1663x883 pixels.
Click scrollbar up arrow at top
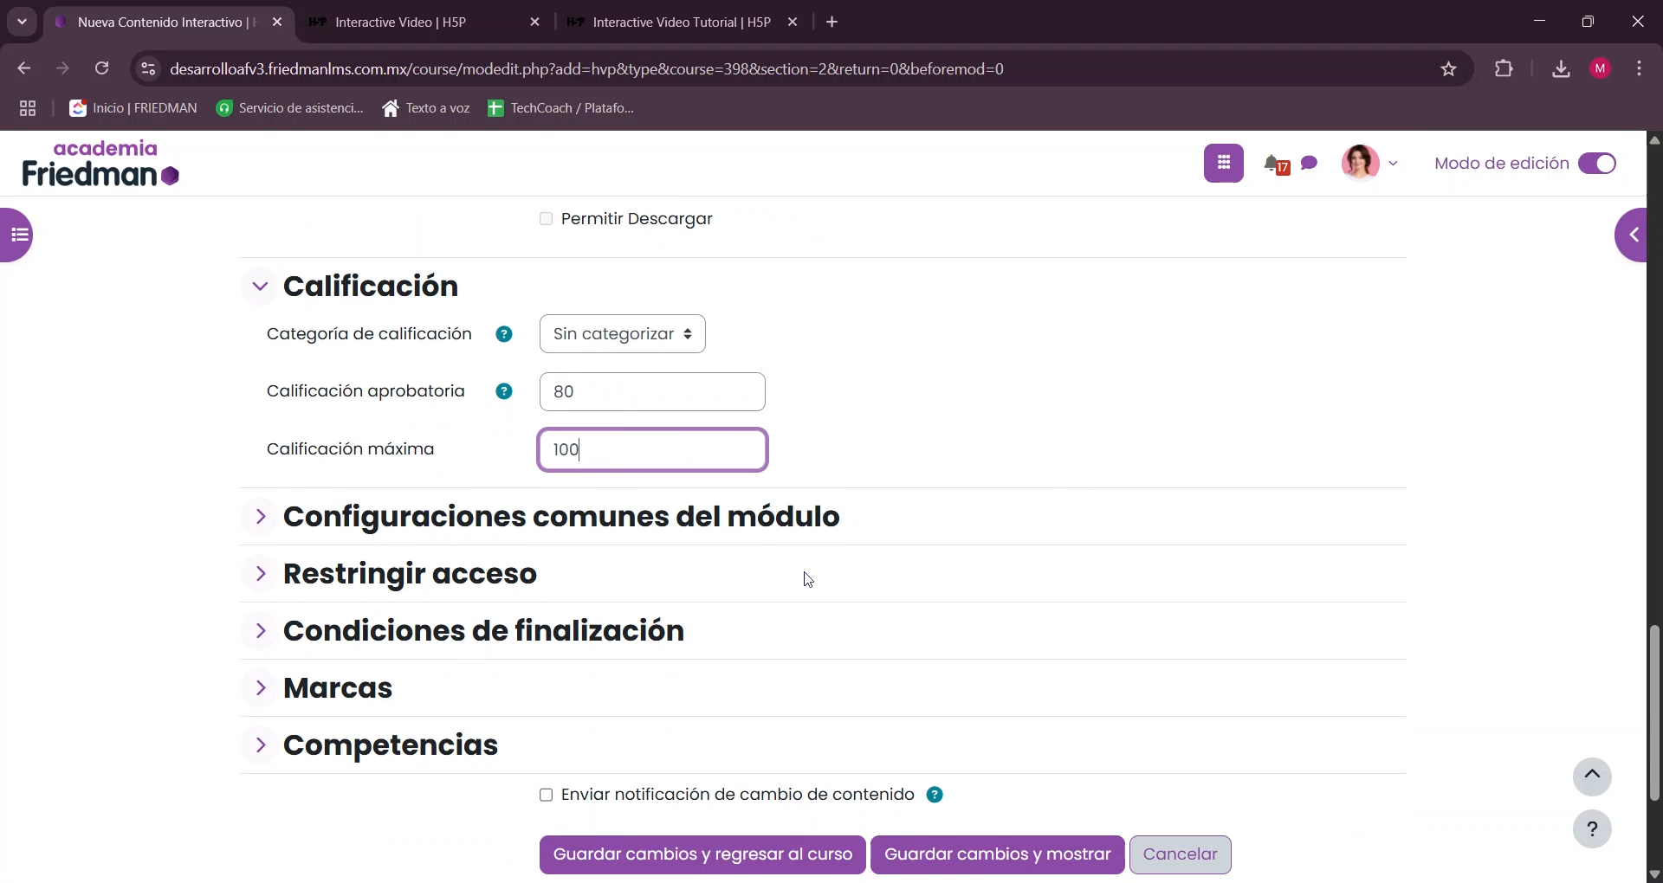(1654, 139)
